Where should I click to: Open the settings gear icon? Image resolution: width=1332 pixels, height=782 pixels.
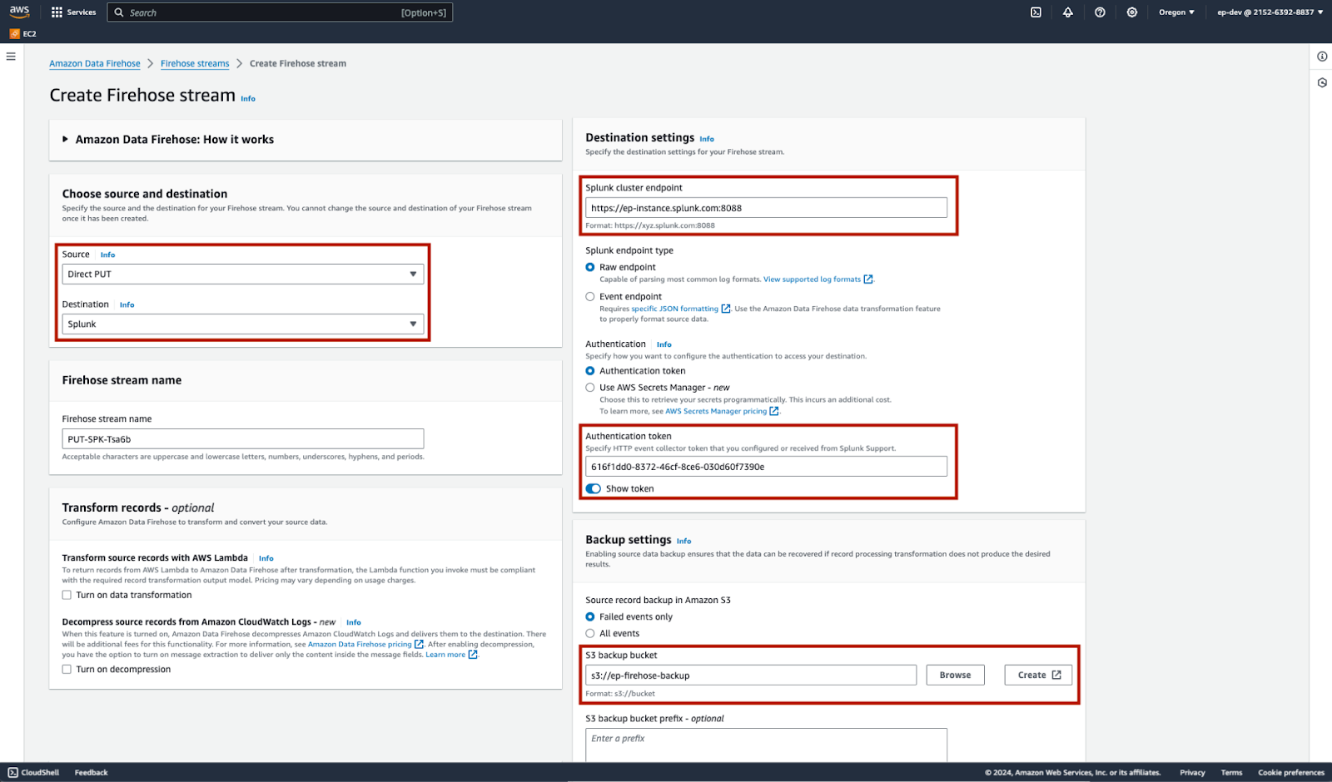tap(1132, 12)
